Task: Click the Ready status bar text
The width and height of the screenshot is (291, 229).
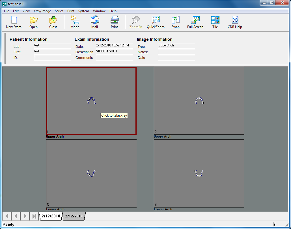Action: (8, 224)
